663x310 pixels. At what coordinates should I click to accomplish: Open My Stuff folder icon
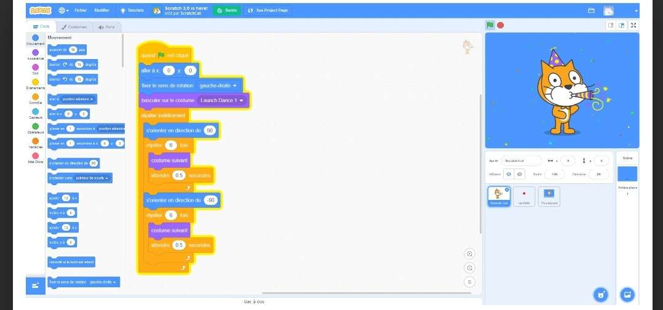click(591, 10)
